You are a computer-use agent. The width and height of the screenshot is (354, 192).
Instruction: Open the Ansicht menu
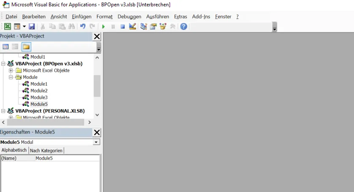point(59,17)
